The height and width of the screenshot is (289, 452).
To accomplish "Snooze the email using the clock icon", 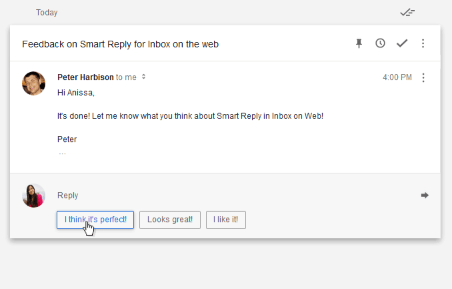I will 380,43.
